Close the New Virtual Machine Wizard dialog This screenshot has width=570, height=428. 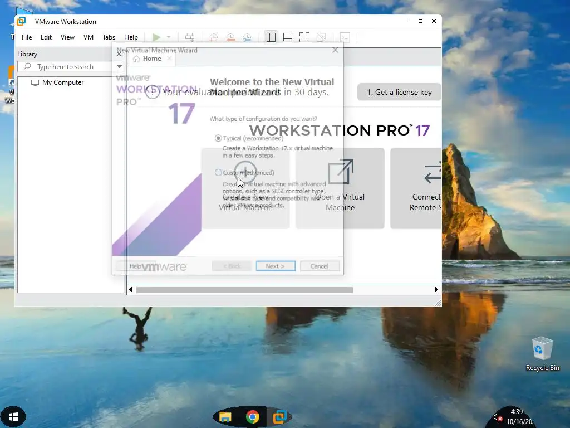tap(335, 50)
